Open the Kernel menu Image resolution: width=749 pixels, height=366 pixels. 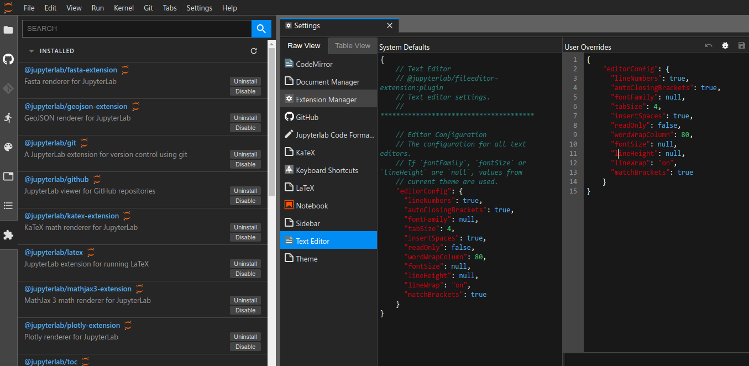point(124,8)
